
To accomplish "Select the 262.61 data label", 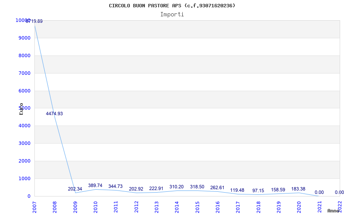I will coord(217,188).
